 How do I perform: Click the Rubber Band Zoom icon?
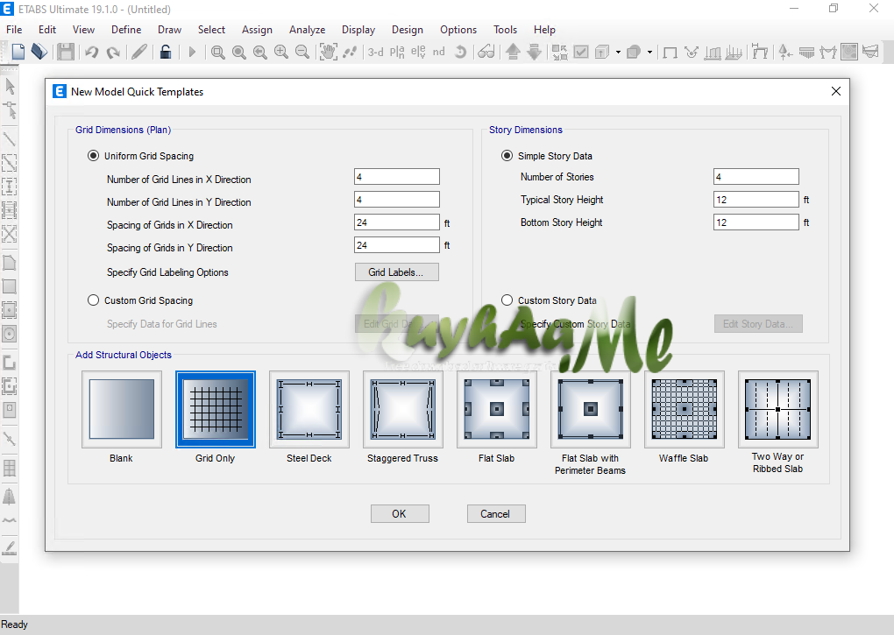point(217,53)
